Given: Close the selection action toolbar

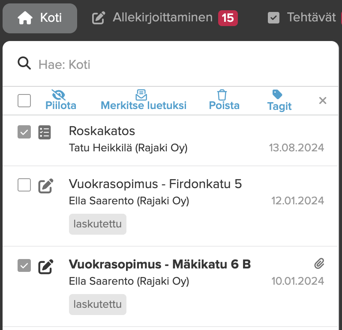Looking at the screenshot, I should pyautogui.click(x=323, y=100).
